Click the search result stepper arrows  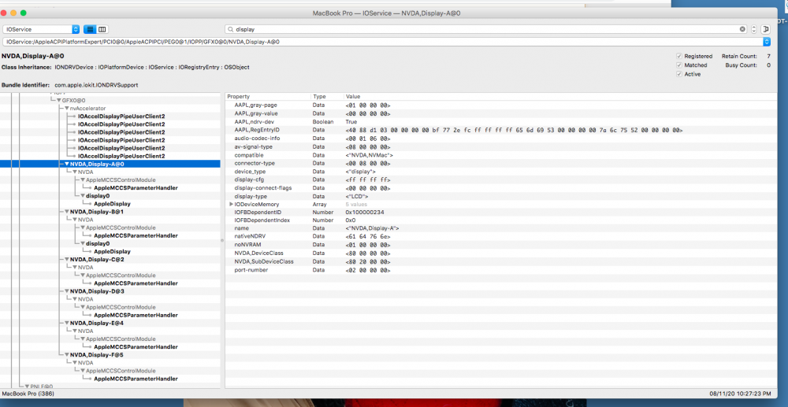(x=753, y=28)
